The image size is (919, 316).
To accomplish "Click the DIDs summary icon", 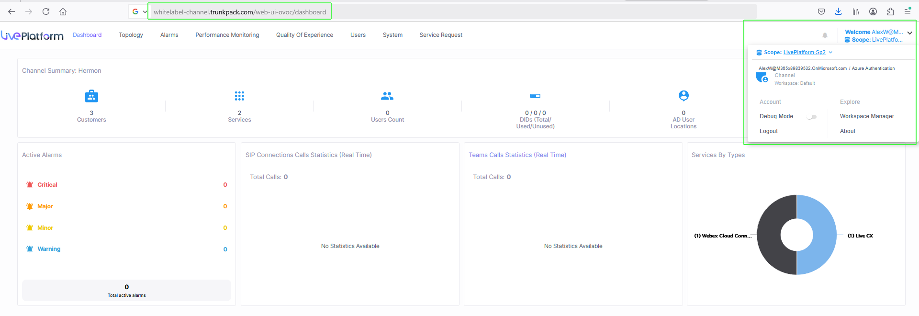I will pyautogui.click(x=535, y=96).
